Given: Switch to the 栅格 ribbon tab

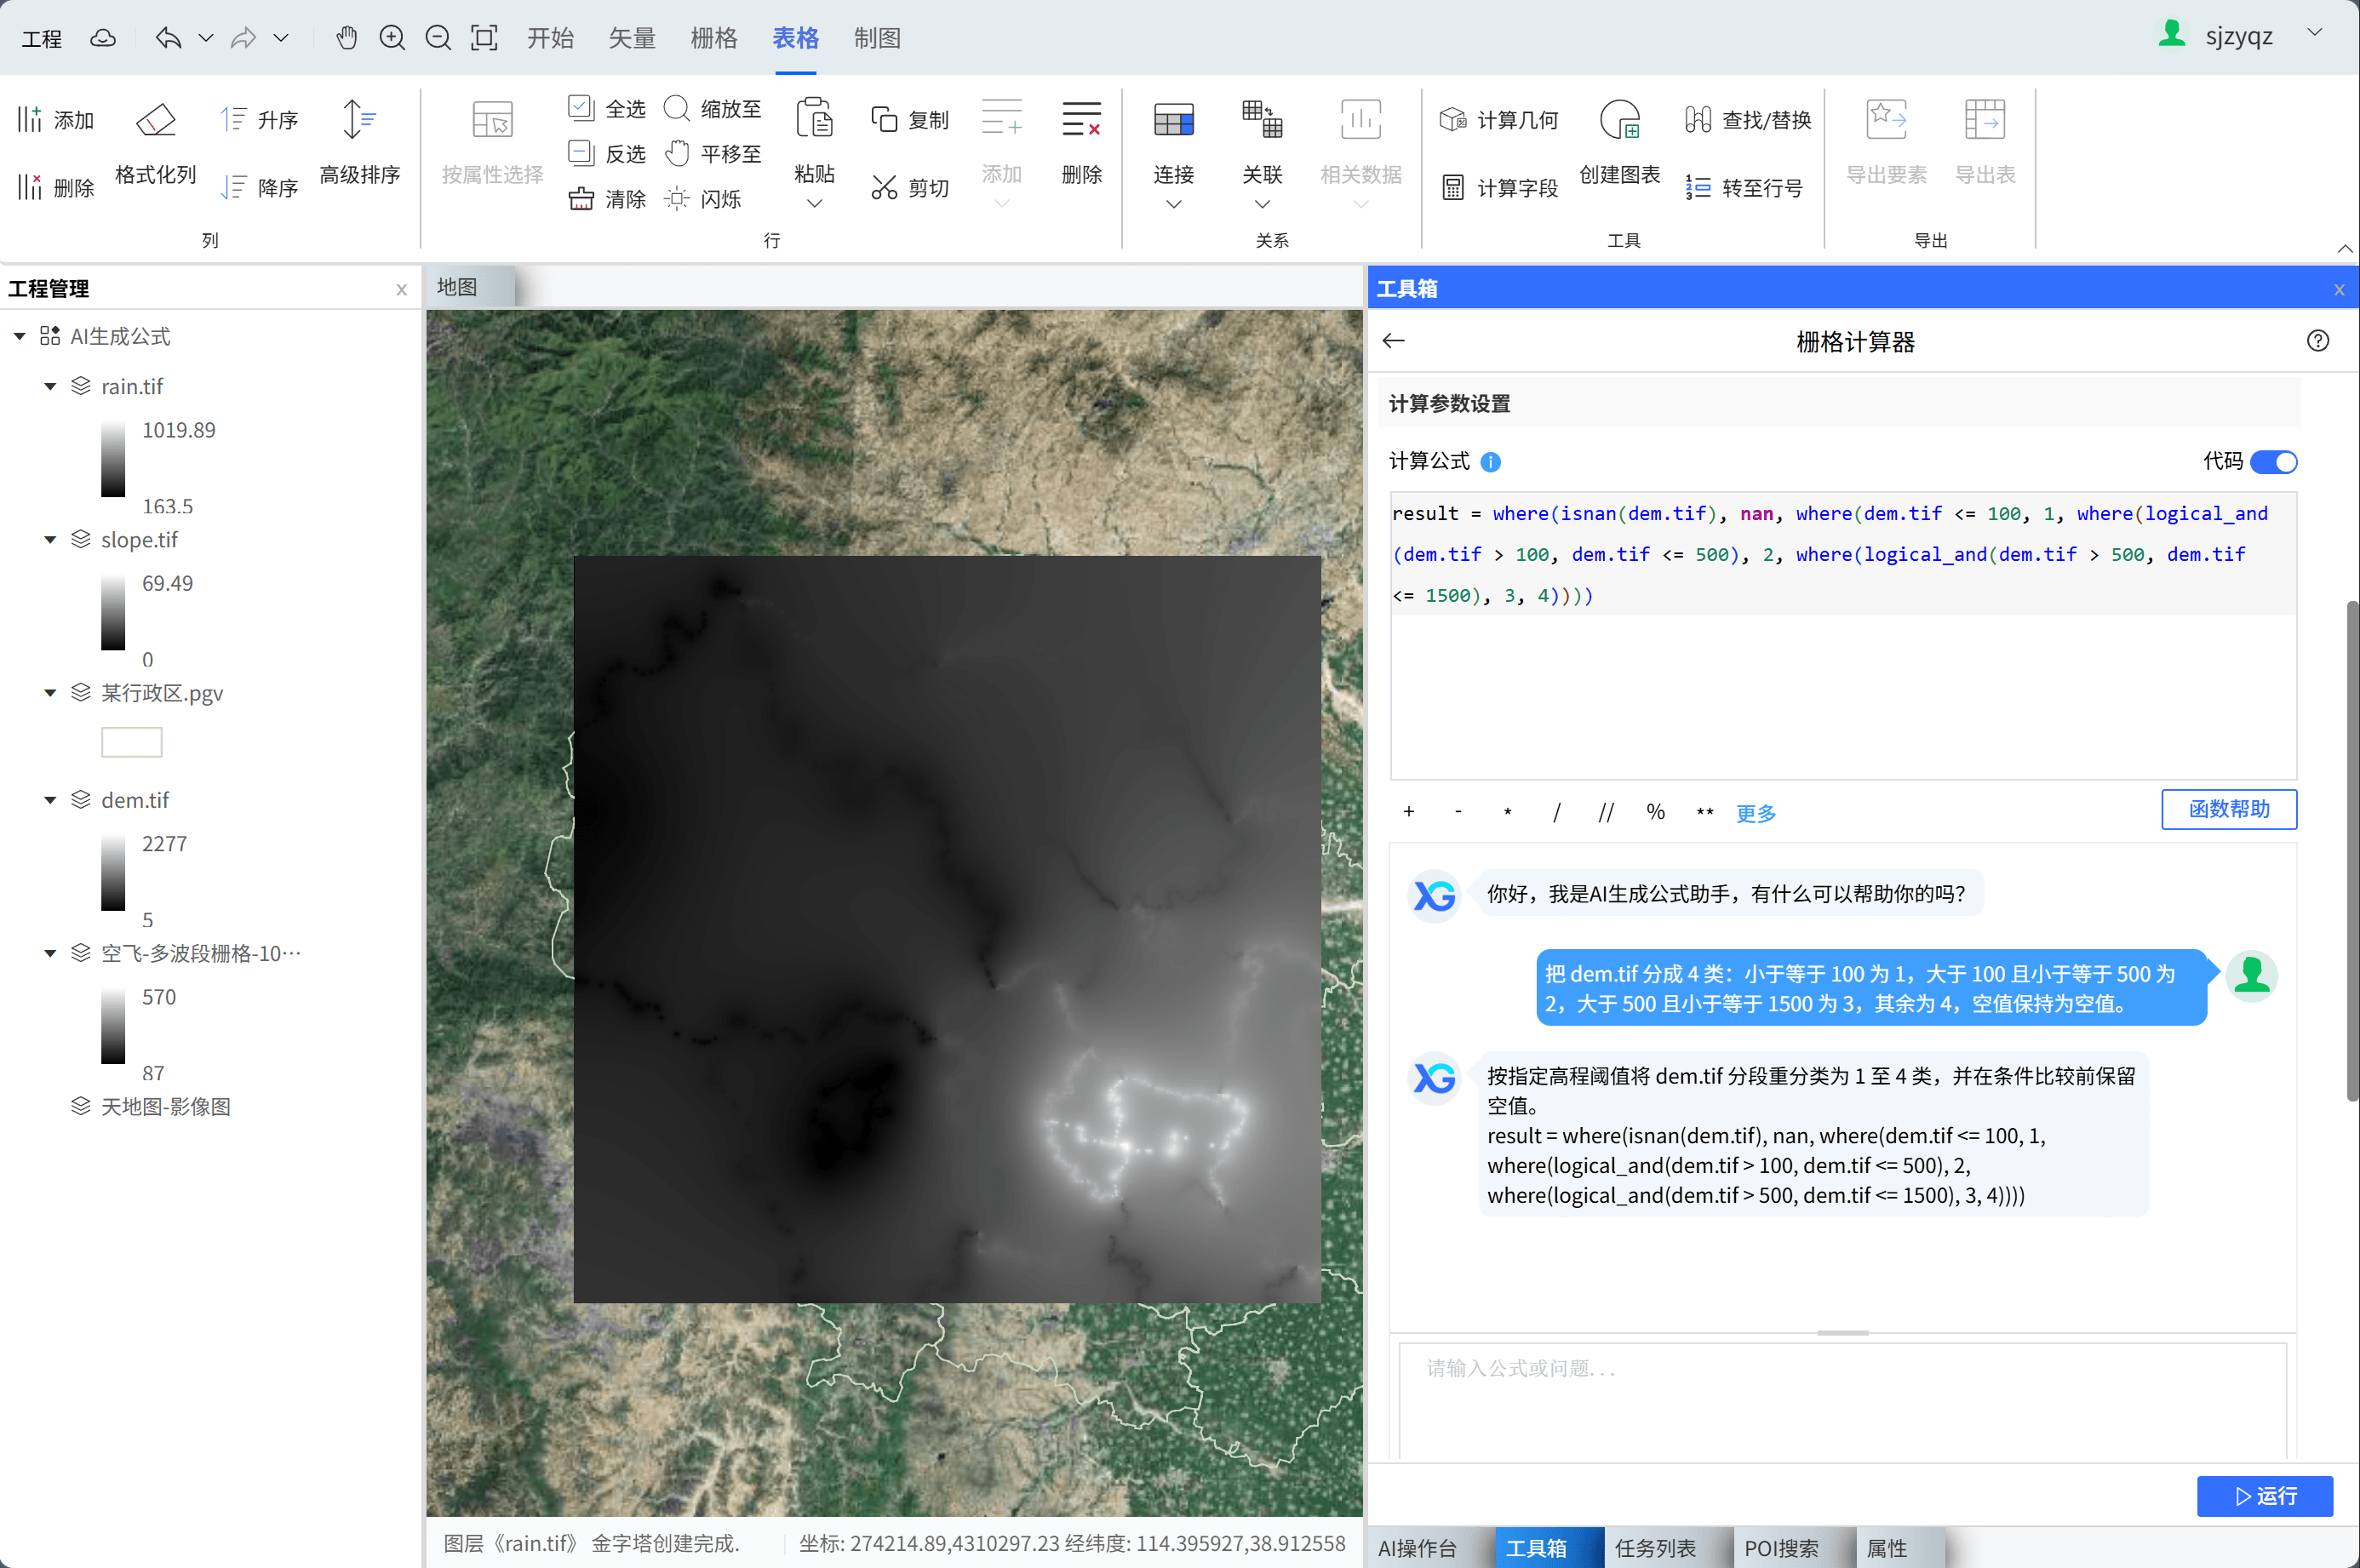Looking at the screenshot, I should tap(713, 38).
